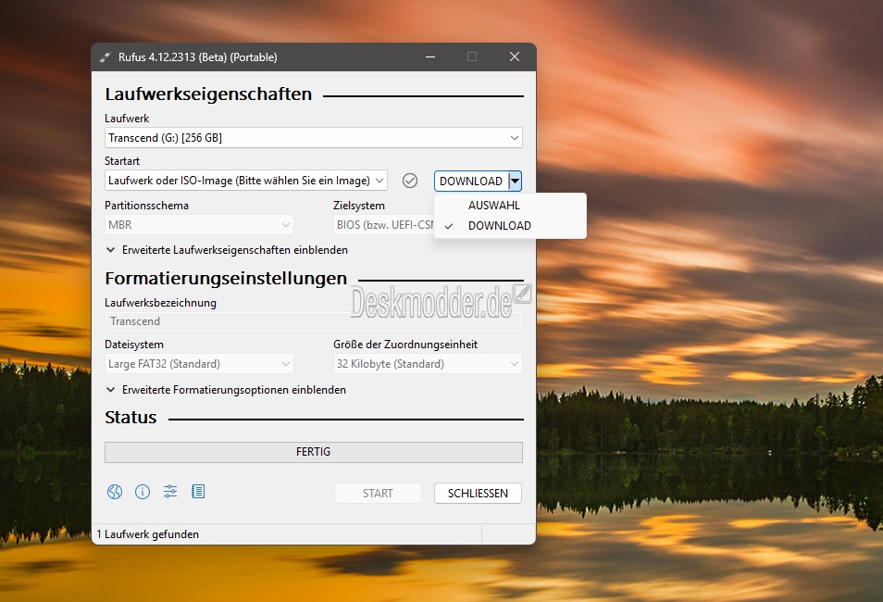This screenshot has width=883, height=602.
Task: Open the Dateisystem Large FAT32 dropdown
Action: [199, 364]
